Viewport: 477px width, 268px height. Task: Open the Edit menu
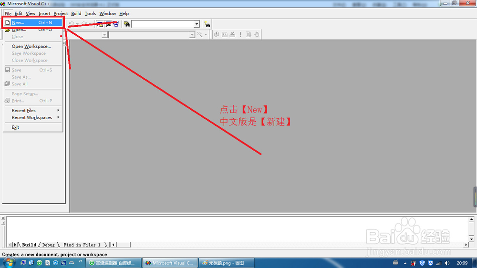point(19,13)
